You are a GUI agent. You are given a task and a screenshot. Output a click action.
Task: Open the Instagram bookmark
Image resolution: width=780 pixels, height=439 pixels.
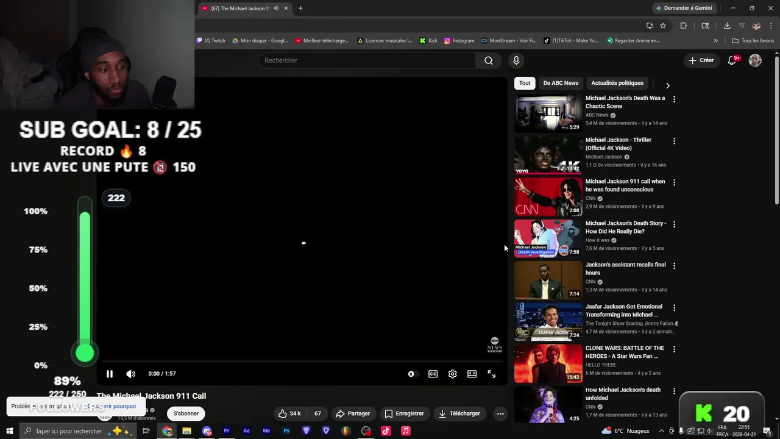pyautogui.click(x=459, y=41)
